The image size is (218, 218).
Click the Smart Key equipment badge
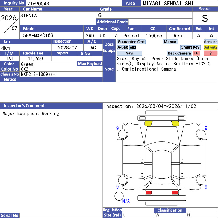point(190,47)
